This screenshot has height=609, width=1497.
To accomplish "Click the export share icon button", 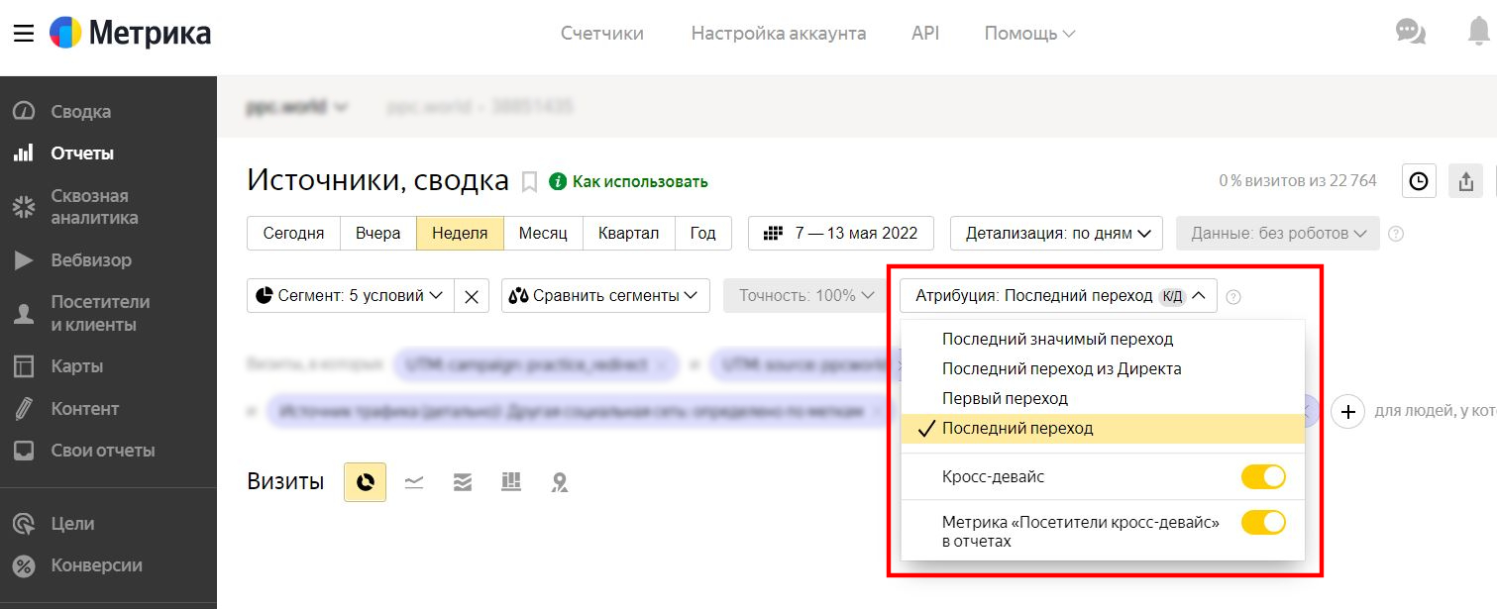I will click(1466, 181).
